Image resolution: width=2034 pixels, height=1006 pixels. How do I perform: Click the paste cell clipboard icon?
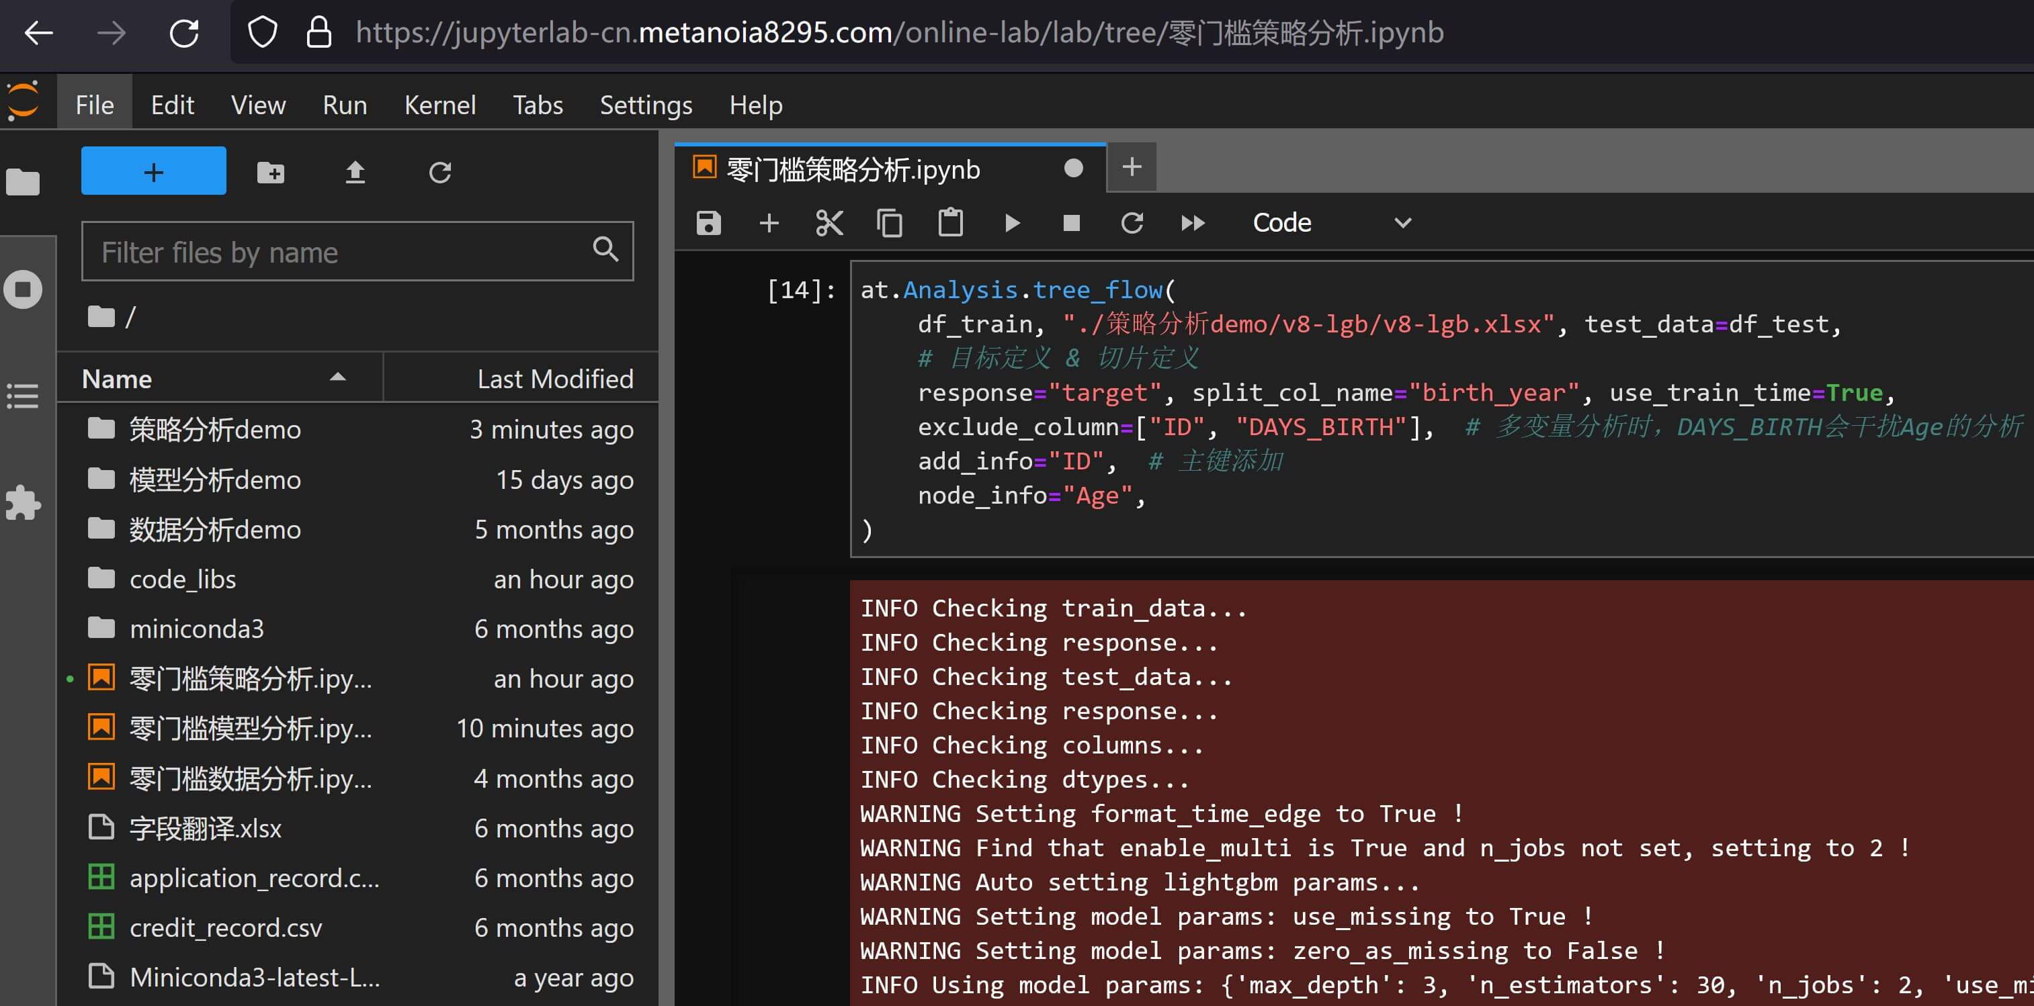950,223
